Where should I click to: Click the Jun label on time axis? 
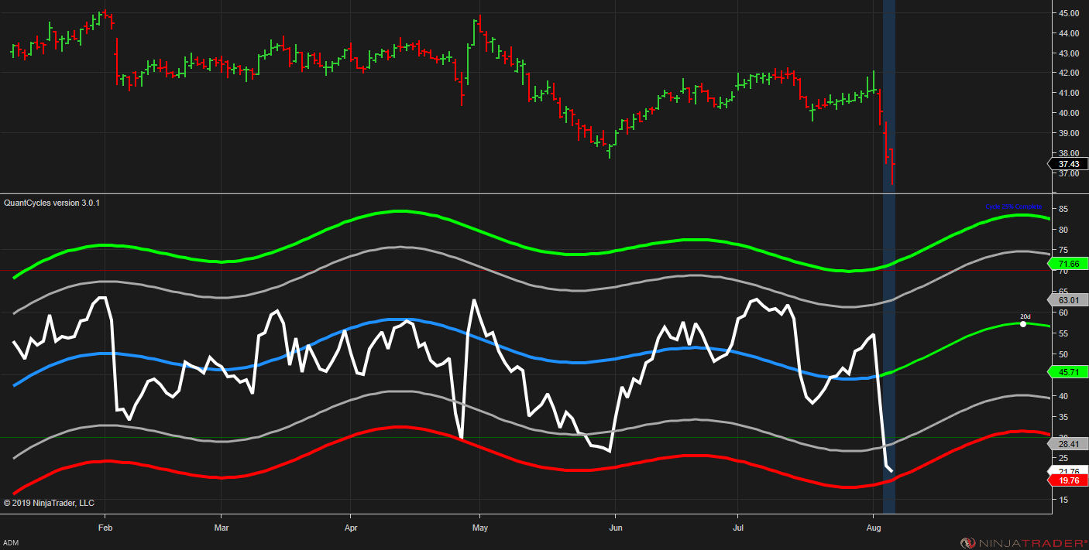[x=615, y=528]
